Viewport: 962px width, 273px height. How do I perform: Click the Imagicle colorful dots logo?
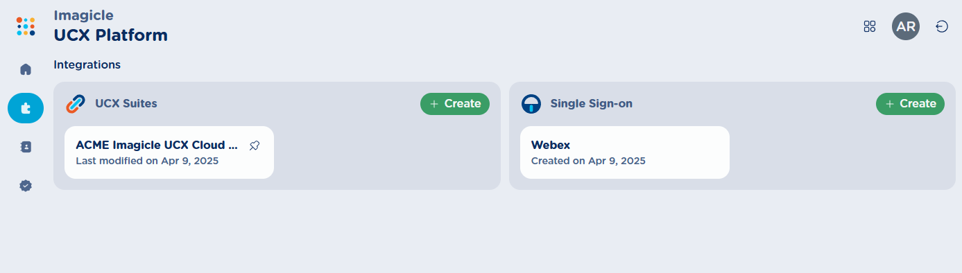click(26, 26)
